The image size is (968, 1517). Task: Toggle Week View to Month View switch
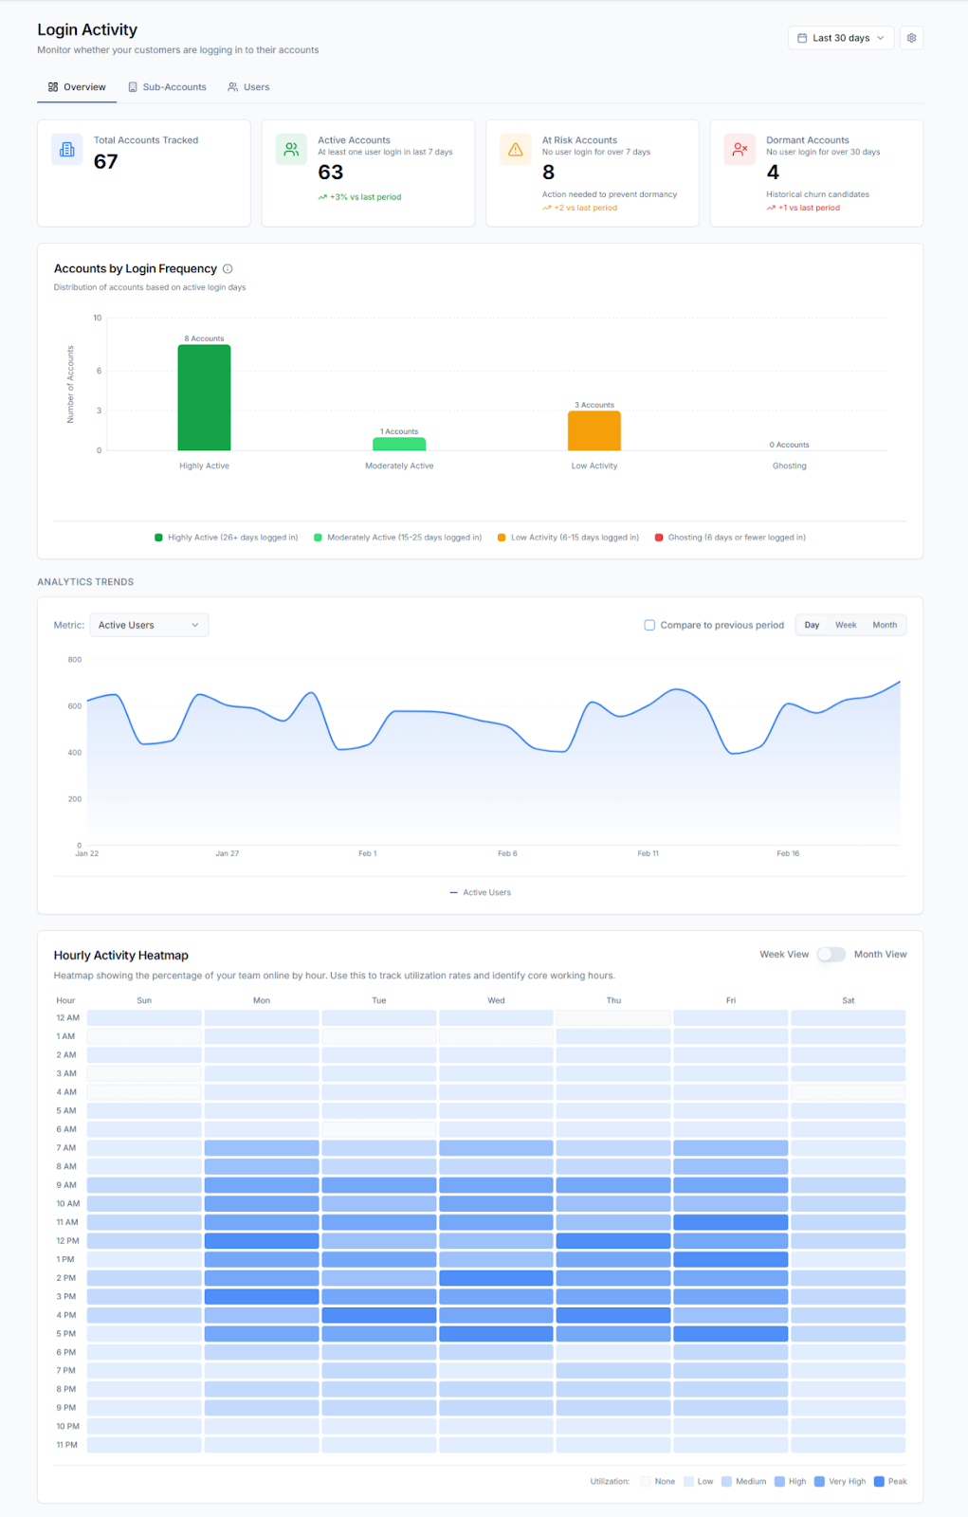[831, 955]
